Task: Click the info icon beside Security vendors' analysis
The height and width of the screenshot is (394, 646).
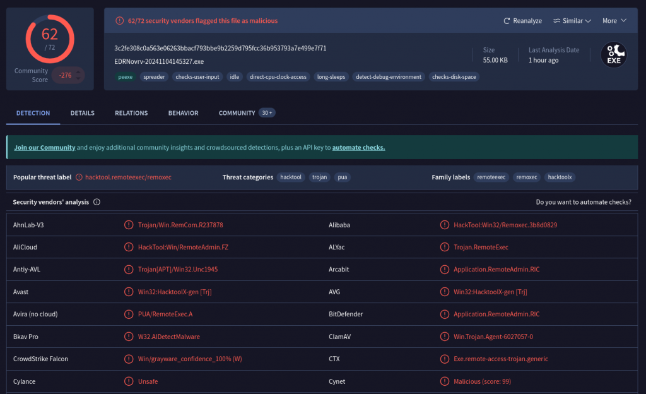Action: tap(97, 202)
